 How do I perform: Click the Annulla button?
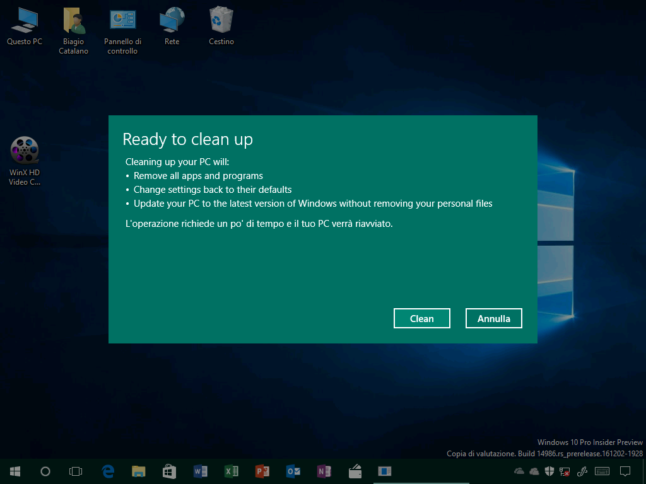click(x=493, y=318)
